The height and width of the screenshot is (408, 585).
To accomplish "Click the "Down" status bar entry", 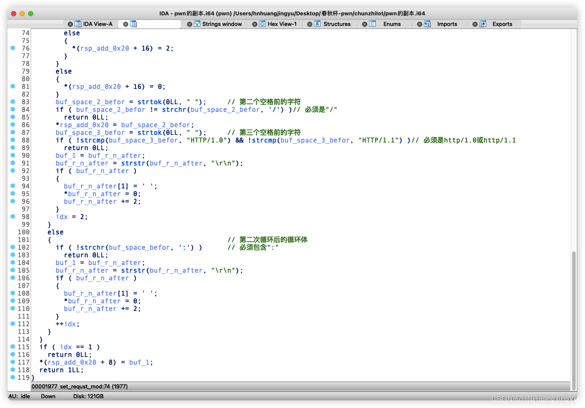I will (48, 396).
